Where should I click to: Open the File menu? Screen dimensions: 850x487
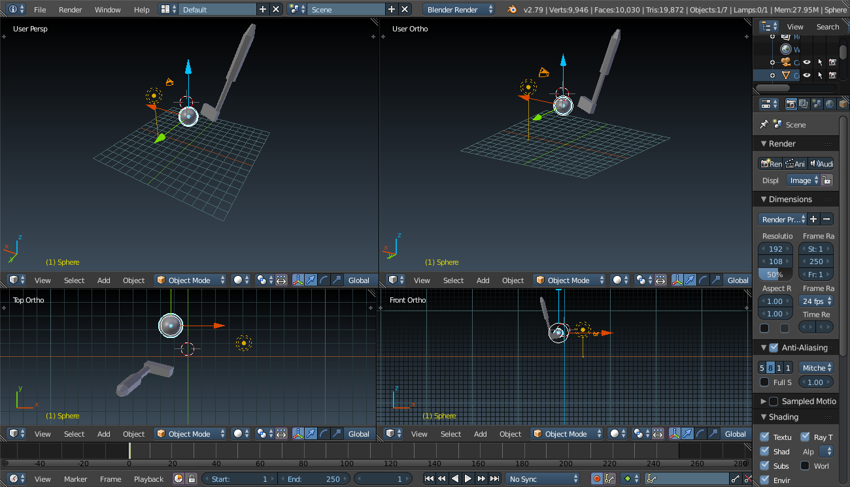pos(41,9)
